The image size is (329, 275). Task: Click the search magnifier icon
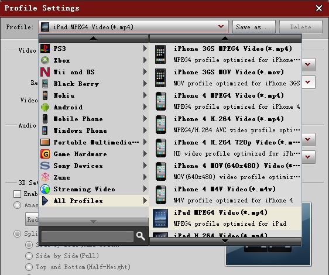140,236
